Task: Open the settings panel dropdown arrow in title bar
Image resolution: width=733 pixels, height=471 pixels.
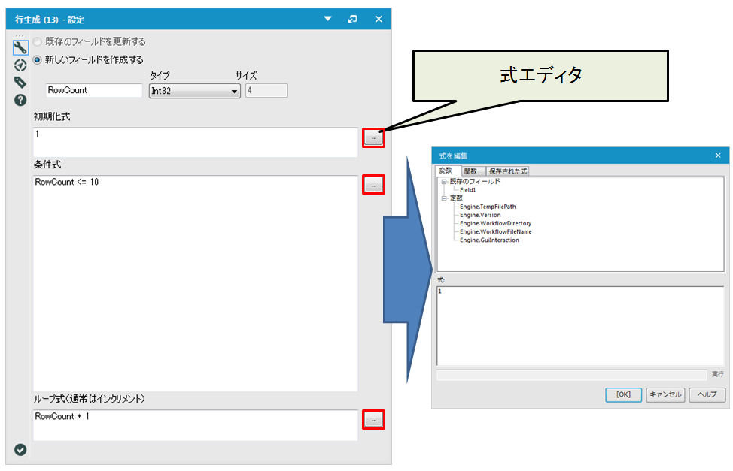Action: (x=327, y=19)
